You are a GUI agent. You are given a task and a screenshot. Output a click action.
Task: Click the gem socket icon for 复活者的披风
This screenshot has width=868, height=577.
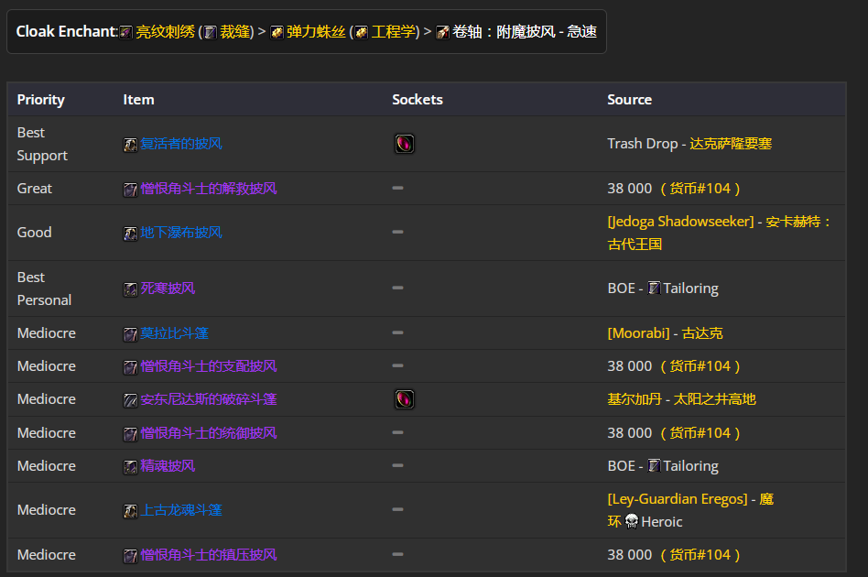click(x=405, y=144)
